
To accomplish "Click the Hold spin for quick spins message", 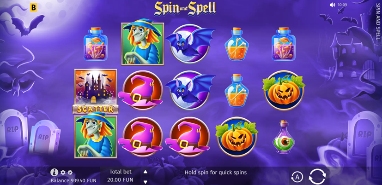I will pyautogui.click(x=216, y=173).
